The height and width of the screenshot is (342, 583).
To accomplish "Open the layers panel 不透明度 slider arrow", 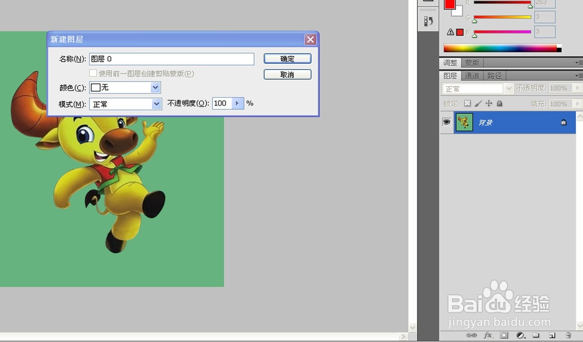I will [x=577, y=88].
